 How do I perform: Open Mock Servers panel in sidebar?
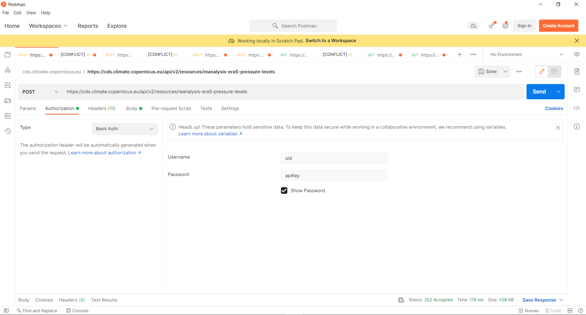(8, 101)
